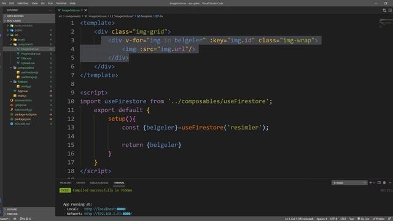Open the View menu
Screen dimensions: 393x221
click(x=34, y=3)
